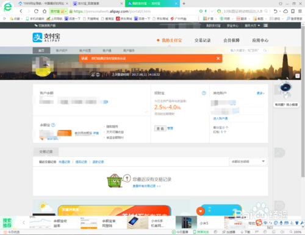Screen dimensions: 305x235
Task: Click the 进入账户通 link
Action: 220,118
